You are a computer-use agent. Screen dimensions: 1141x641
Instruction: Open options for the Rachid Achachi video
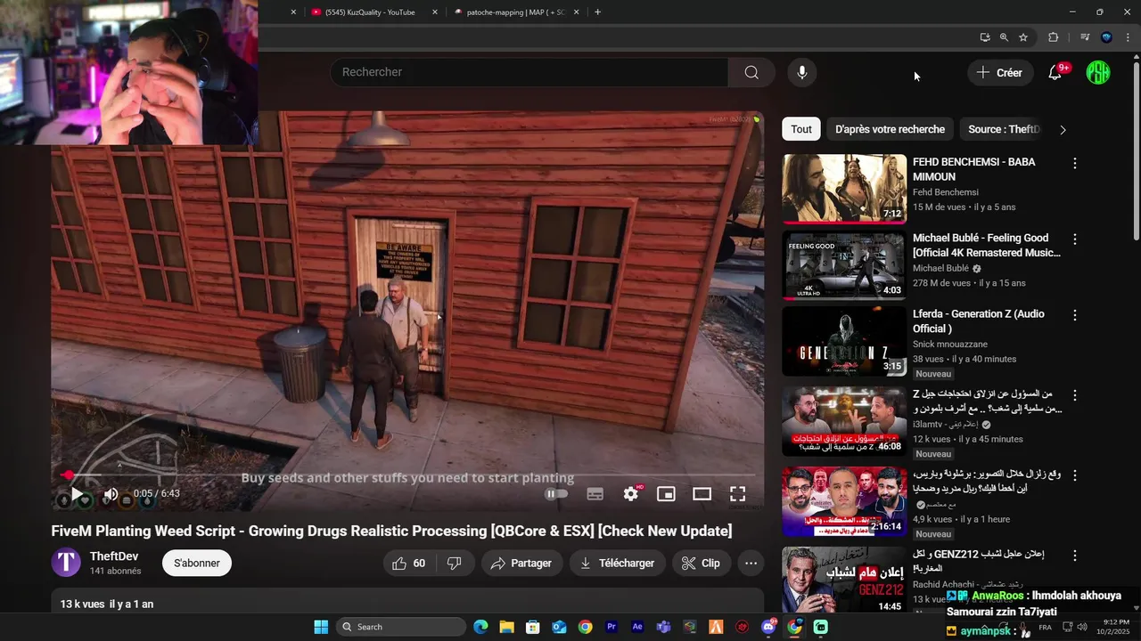1075,556
